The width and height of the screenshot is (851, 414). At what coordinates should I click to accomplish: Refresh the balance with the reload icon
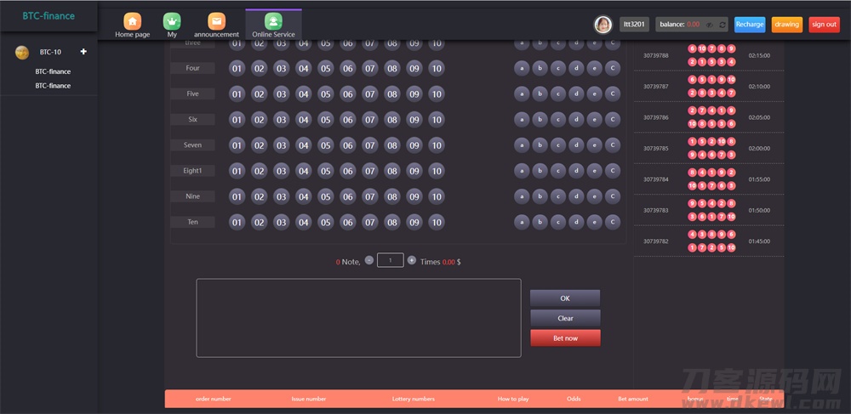[x=722, y=25]
